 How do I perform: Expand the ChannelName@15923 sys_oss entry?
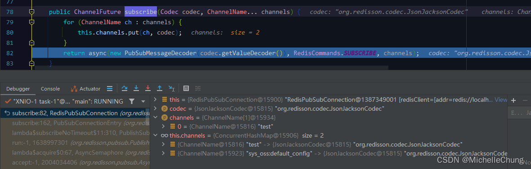(x=163, y=153)
